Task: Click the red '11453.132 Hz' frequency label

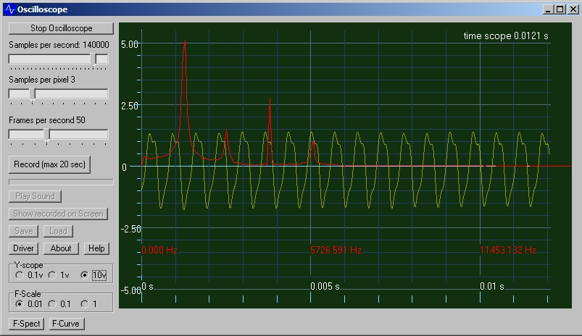Action: click(x=508, y=250)
